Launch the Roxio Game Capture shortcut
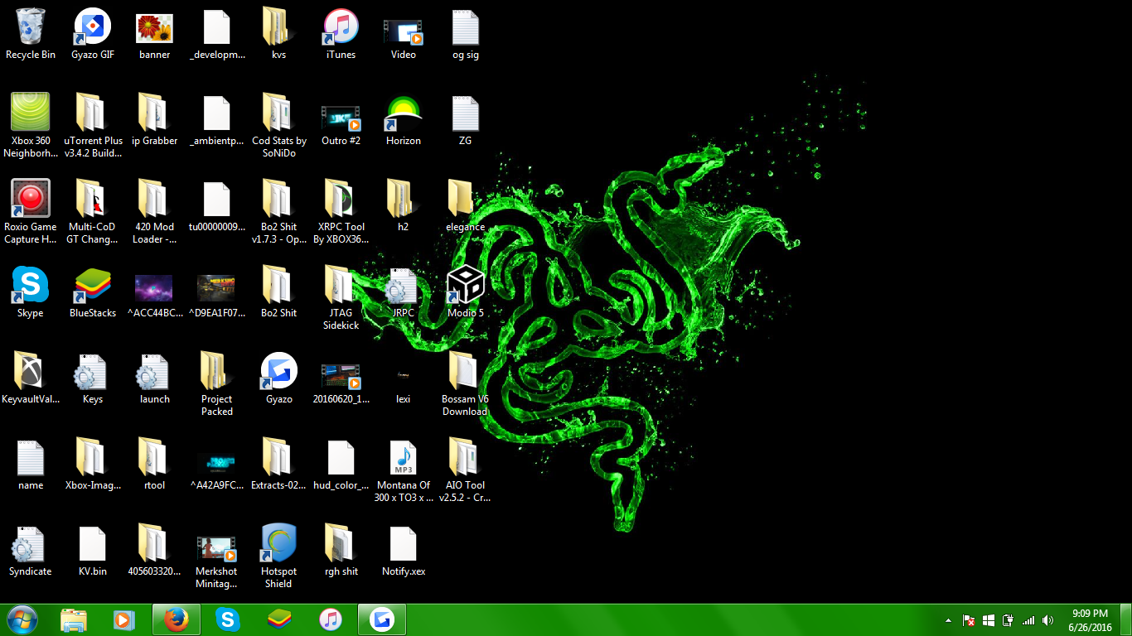The height and width of the screenshot is (636, 1132). click(x=31, y=212)
